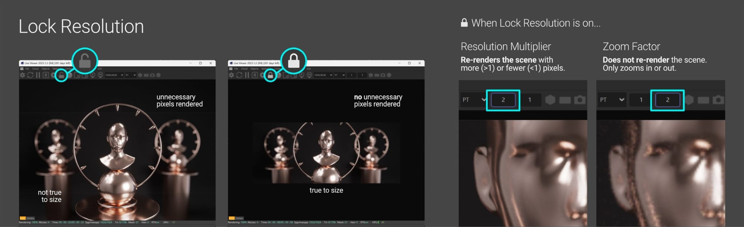
Task: Open the Objects menu in left Live Viewer
Action: coord(45,69)
